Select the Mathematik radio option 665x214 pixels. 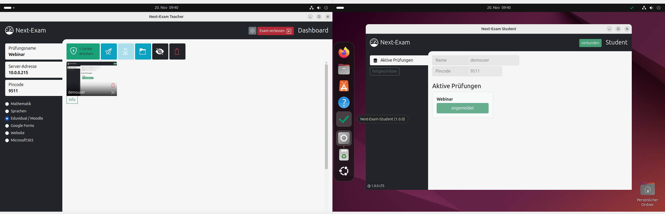[7, 104]
